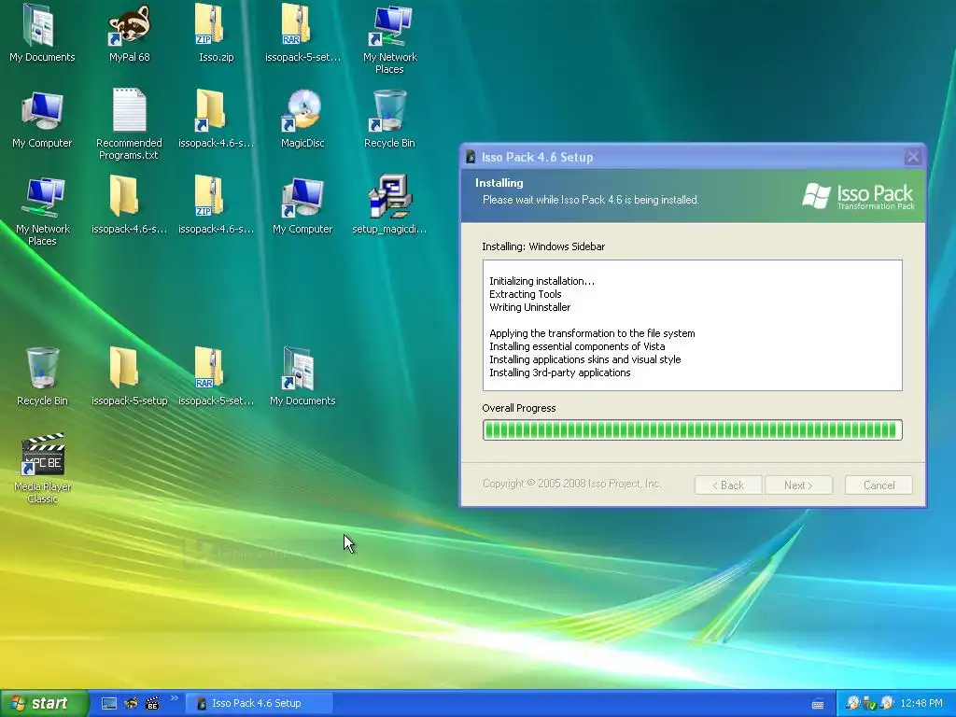
Task: Click the Next button in setup
Action: click(799, 485)
